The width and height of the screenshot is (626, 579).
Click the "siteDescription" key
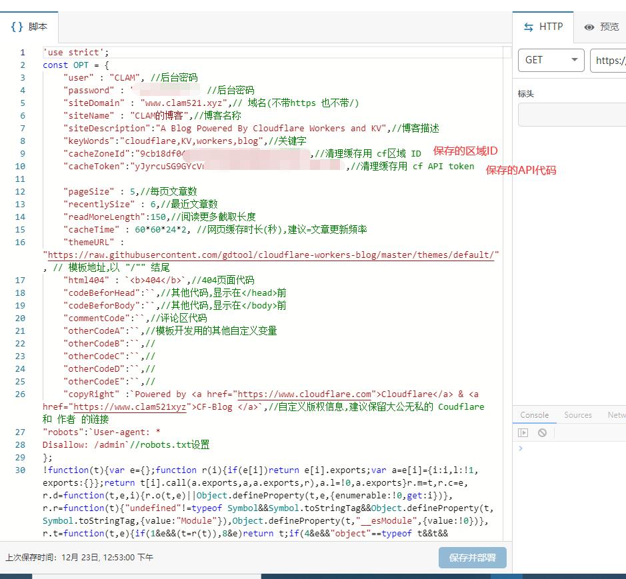tap(107, 129)
